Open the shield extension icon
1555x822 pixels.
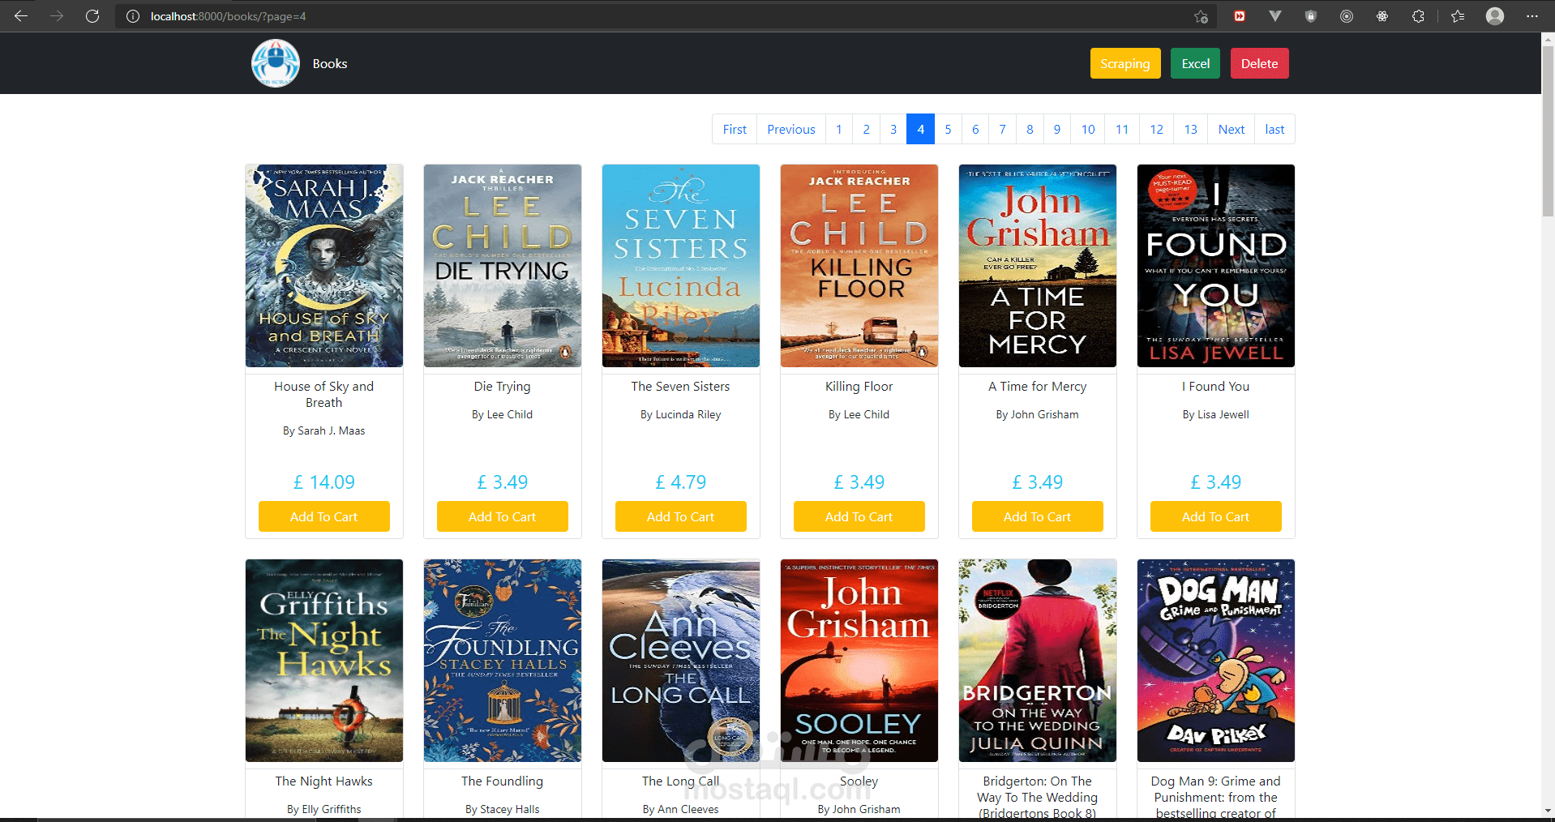1311,16
